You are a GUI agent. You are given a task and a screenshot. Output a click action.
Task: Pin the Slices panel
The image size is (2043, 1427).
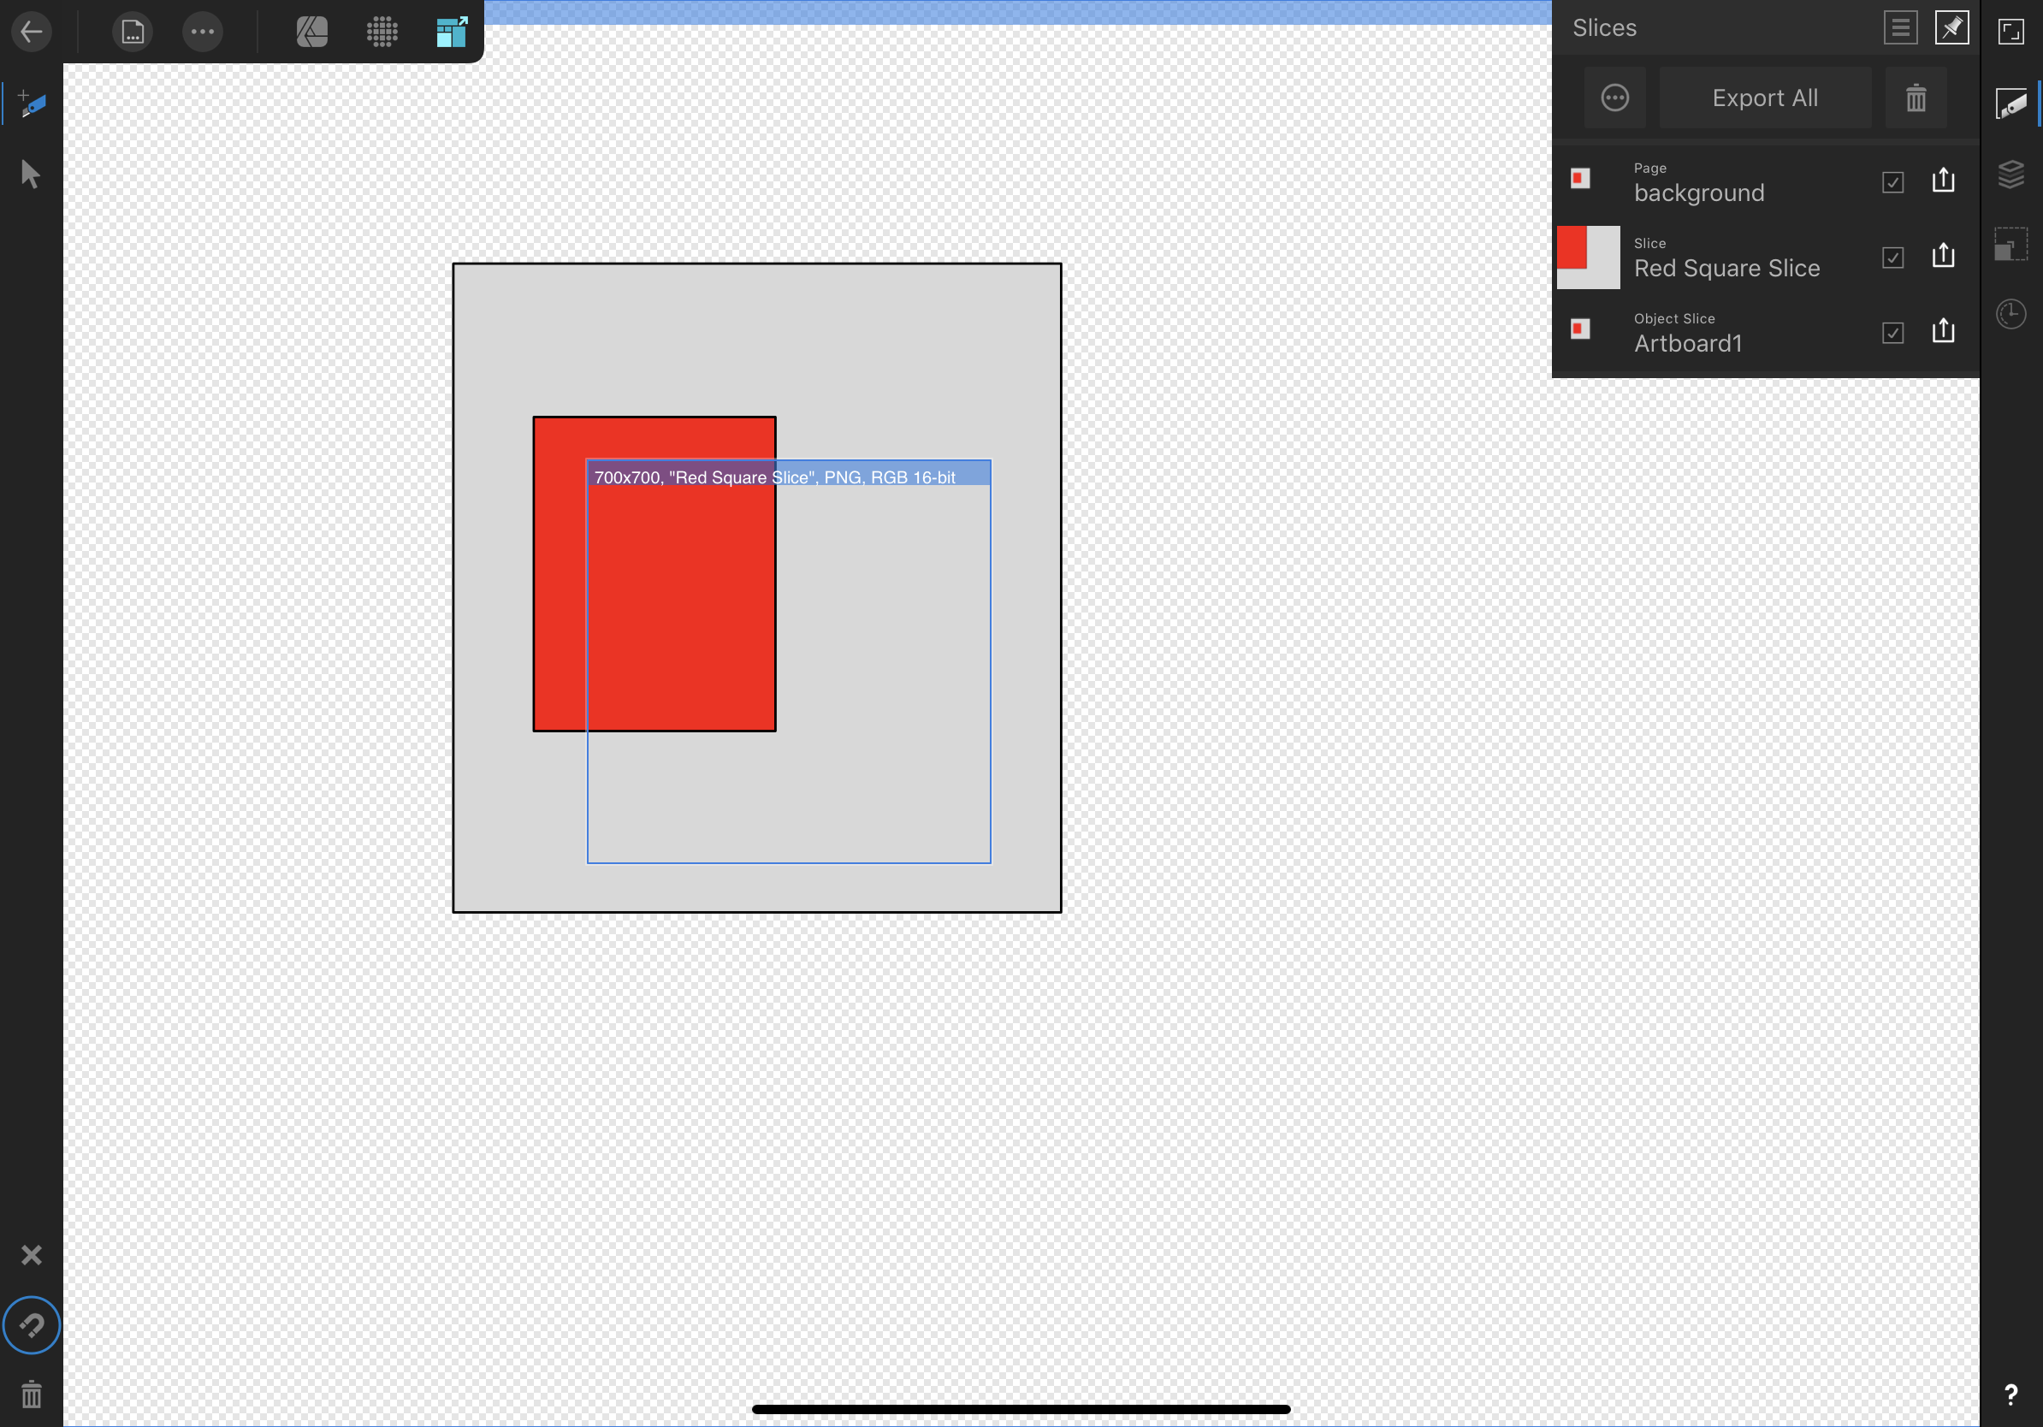[1951, 27]
